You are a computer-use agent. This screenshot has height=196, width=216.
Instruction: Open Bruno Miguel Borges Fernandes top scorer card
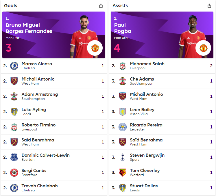pos(29,28)
